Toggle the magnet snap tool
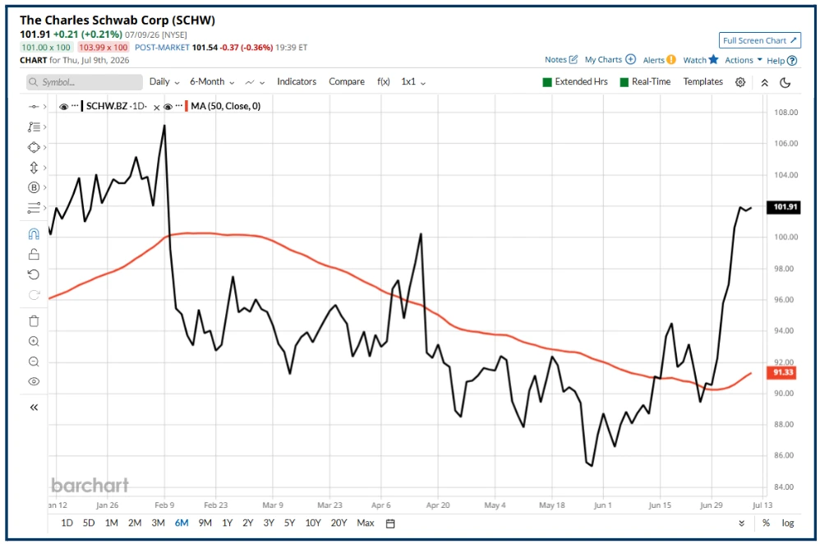This screenshot has width=820, height=544. [34, 234]
